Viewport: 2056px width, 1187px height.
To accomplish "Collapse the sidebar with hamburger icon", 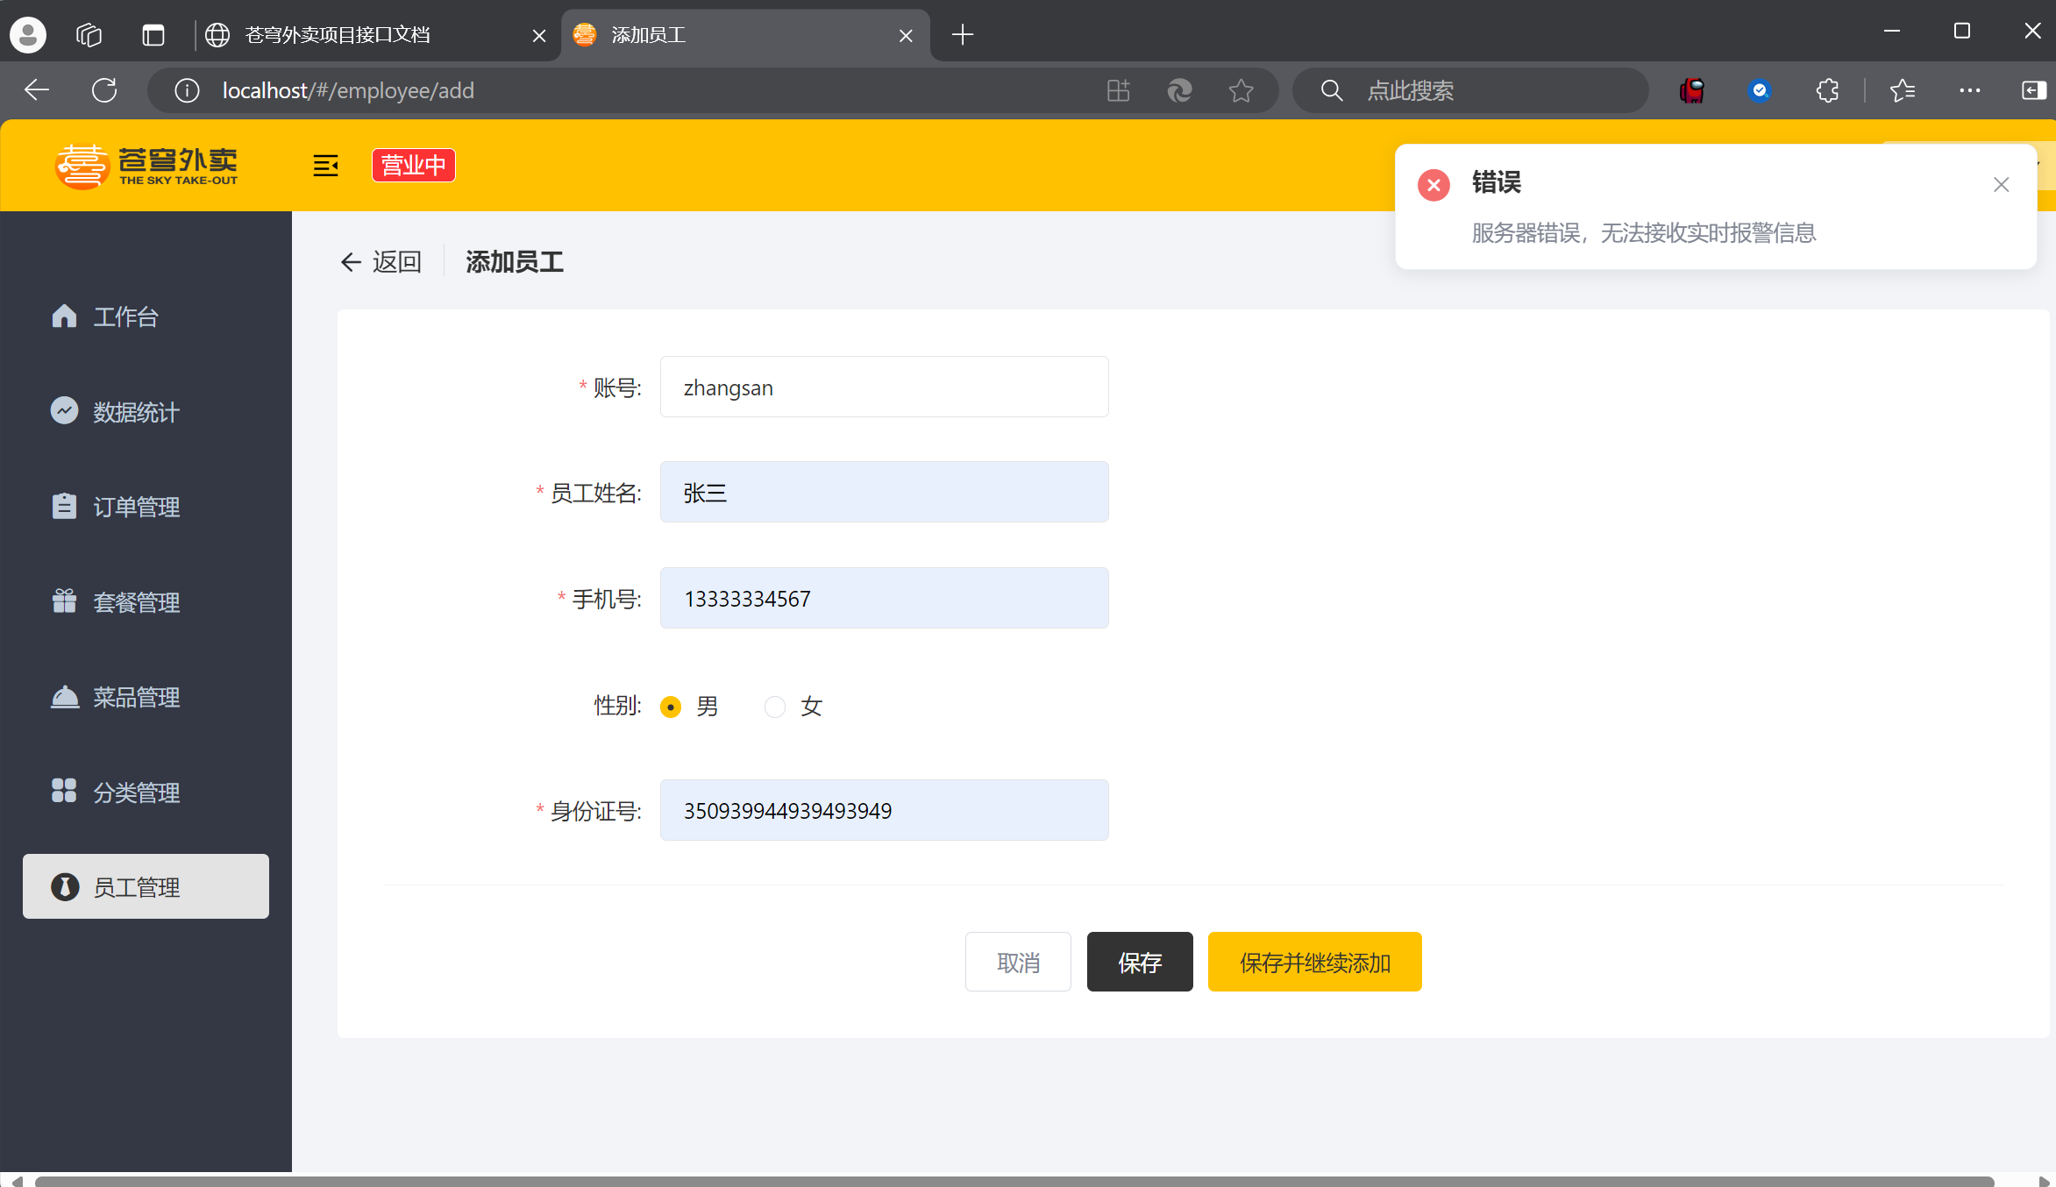I will click(x=325, y=166).
